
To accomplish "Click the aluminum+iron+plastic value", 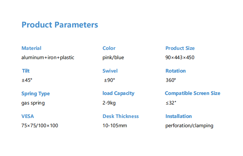I will point(48,58).
